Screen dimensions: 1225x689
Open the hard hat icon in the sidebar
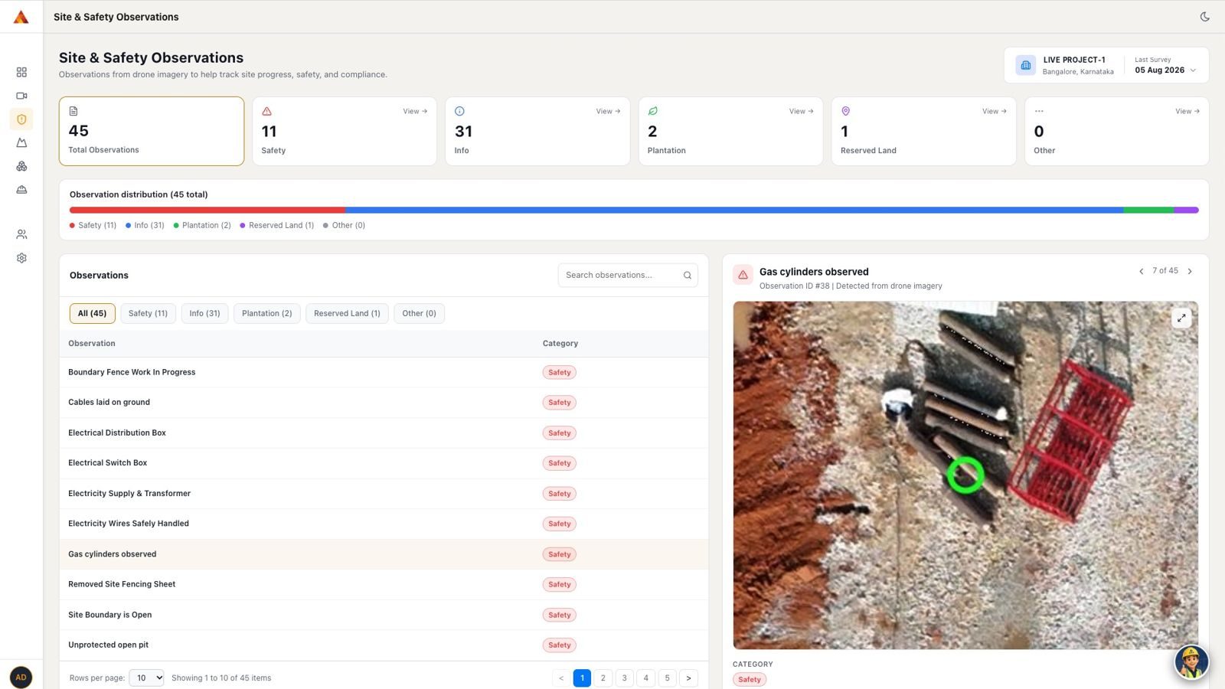[21, 189]
